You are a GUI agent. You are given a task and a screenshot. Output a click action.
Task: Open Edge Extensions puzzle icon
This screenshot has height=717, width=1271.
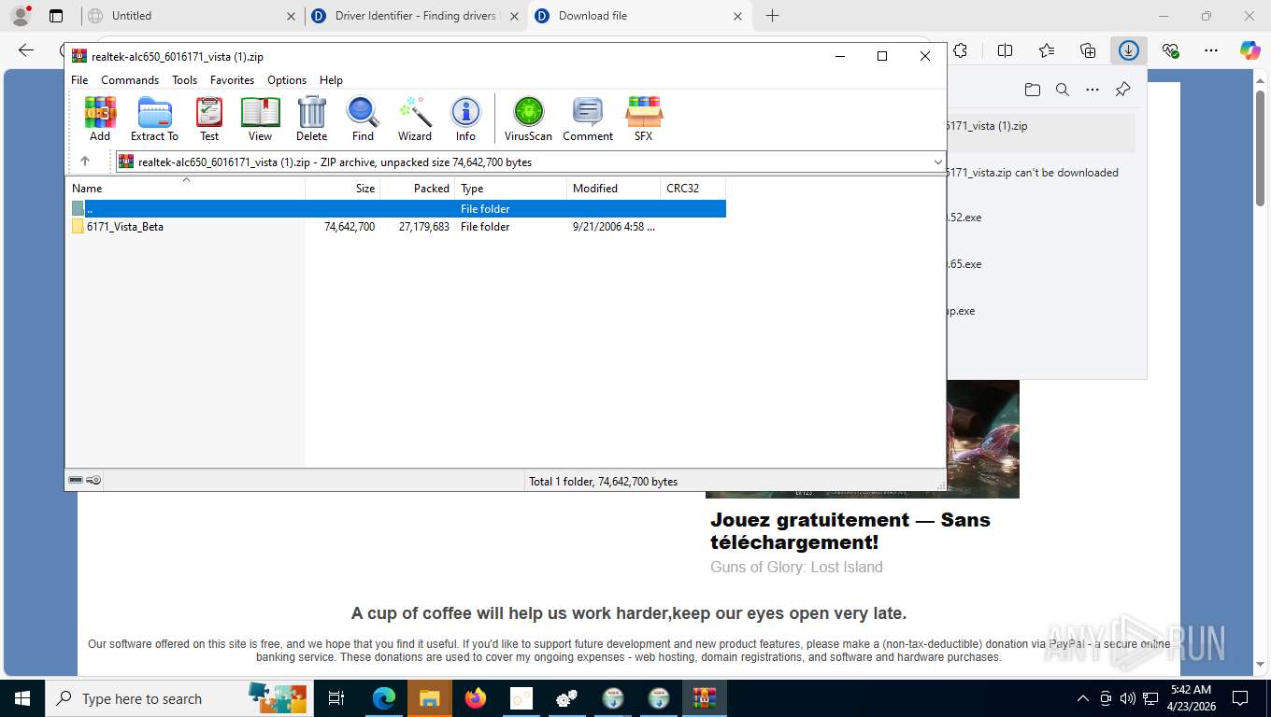pos(960,50)
